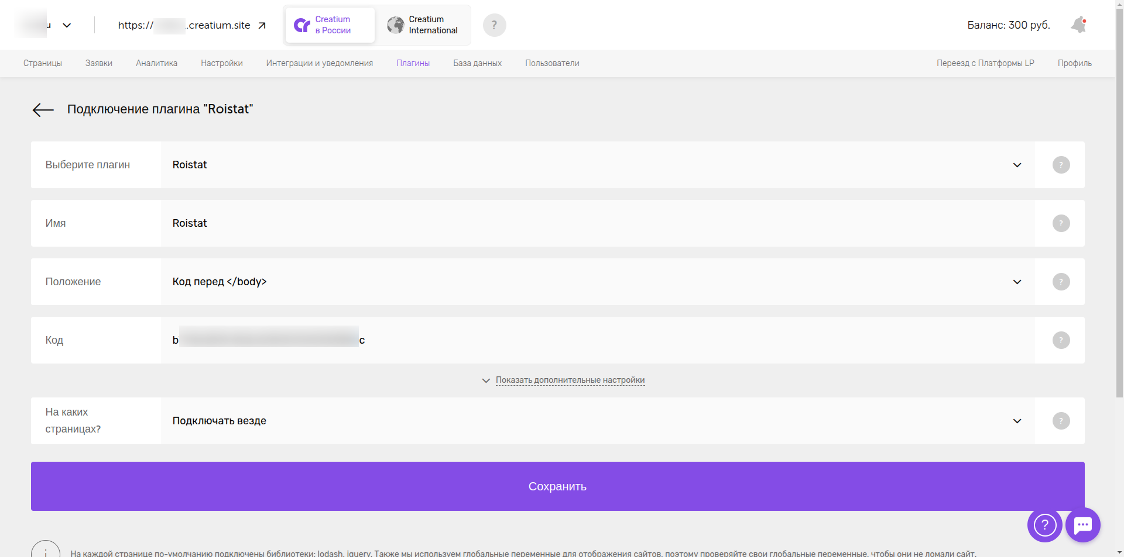The width and height of the screenshot is (1124, 557).
Task: Go to the Интеграции и уведомления tab
Action: pos(319,63)
